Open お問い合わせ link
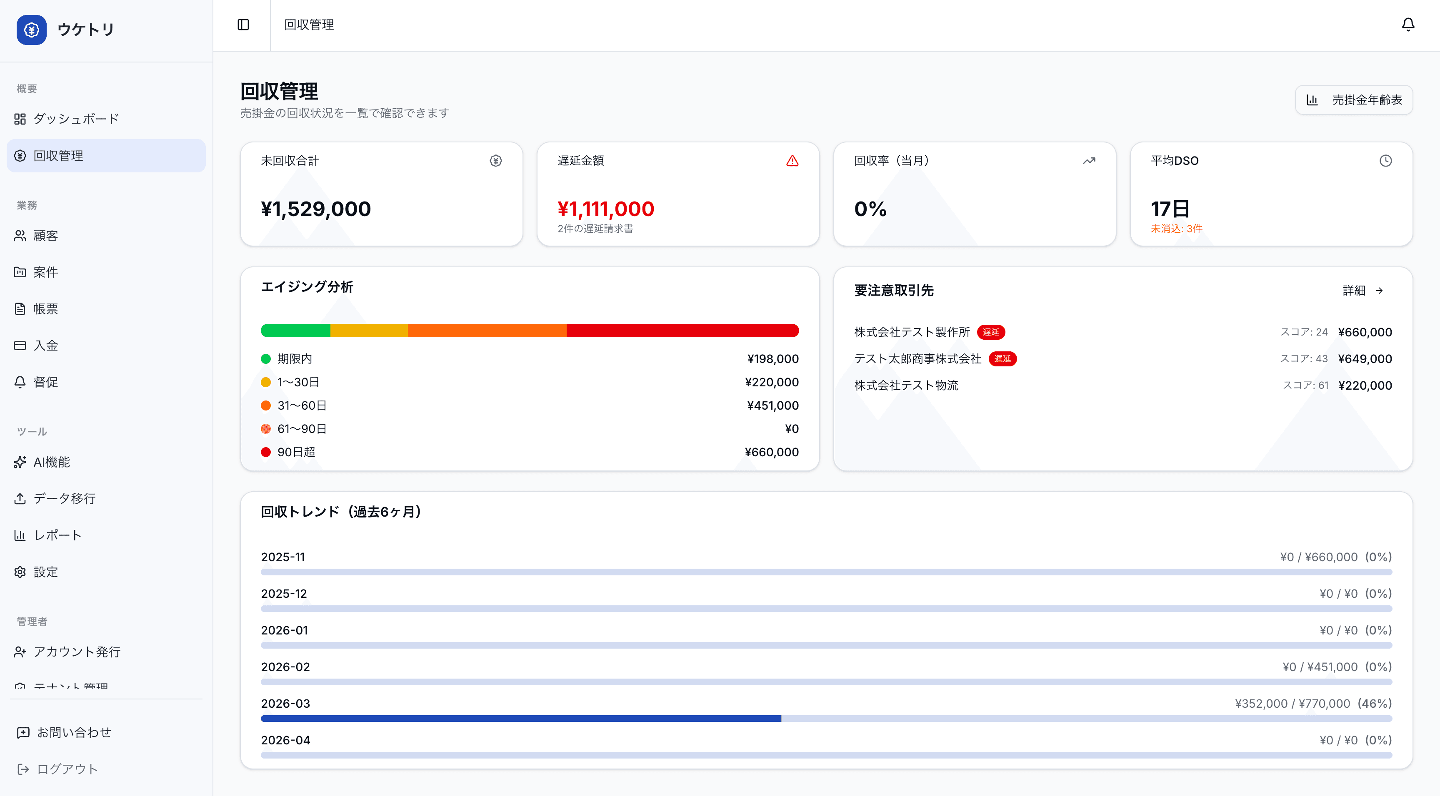Screen dimensions: 1440x796 click(x=73, y=732)
